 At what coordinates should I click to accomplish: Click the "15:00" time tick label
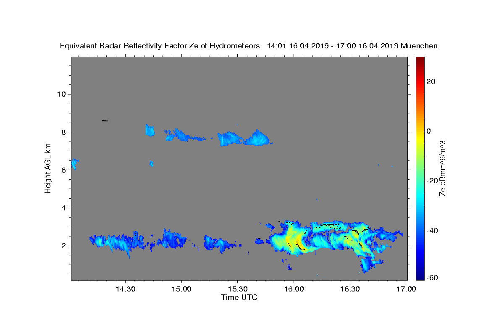[182, 289]
